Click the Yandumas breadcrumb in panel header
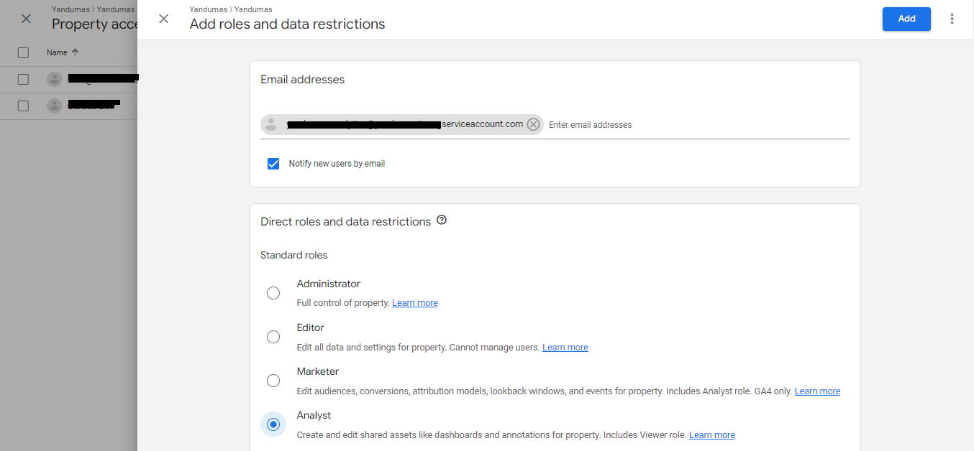 coord(230,9)
